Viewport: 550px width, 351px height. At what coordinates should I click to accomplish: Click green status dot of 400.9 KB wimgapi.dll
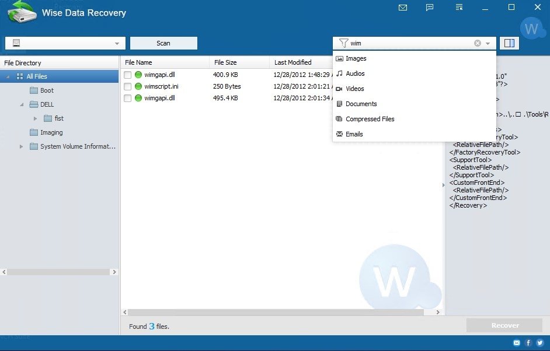[138, 75]
